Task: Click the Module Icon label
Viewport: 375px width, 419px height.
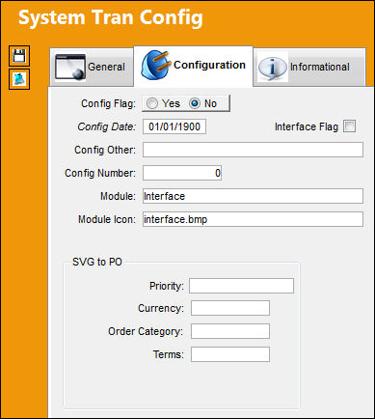Action: click(107, 219)
